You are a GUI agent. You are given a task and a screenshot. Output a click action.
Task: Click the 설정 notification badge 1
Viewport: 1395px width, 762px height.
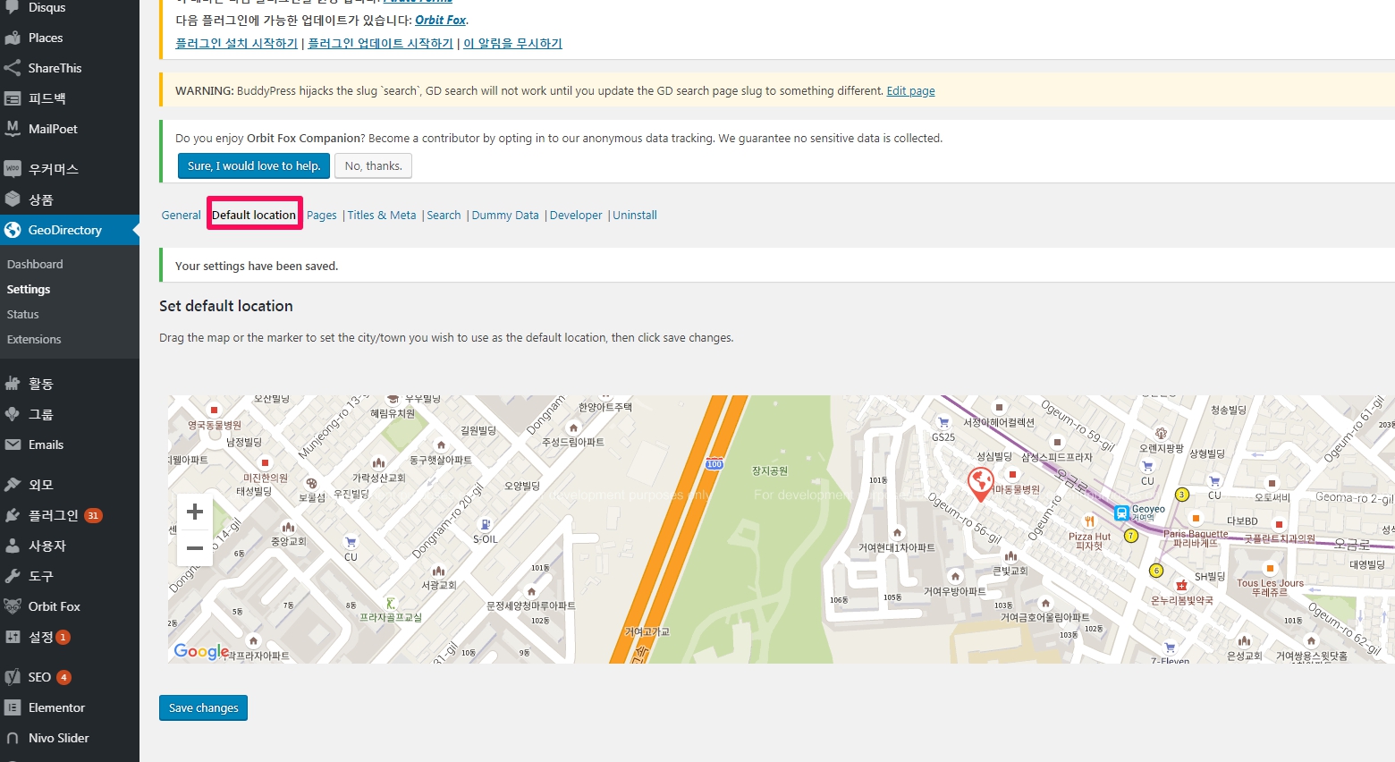click(63, 637)
